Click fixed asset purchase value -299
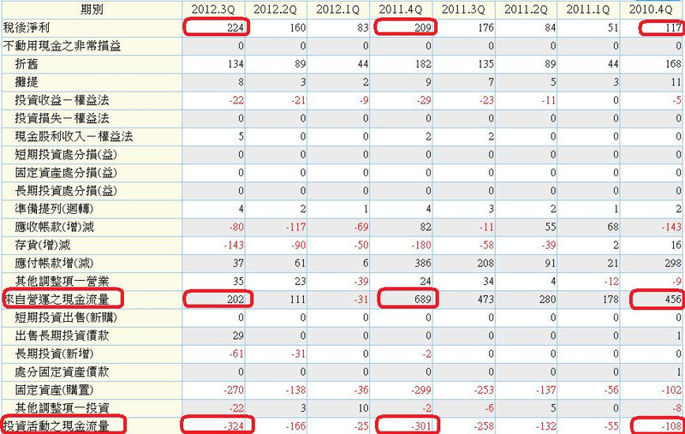 421,389
